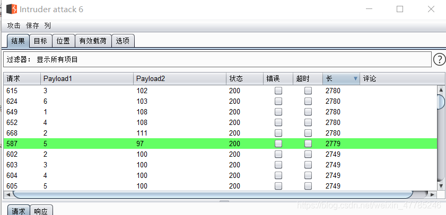The height and width of the screenshot is (215, 446).
Task: Open the 保存 menu
Action: pos(32,25)
